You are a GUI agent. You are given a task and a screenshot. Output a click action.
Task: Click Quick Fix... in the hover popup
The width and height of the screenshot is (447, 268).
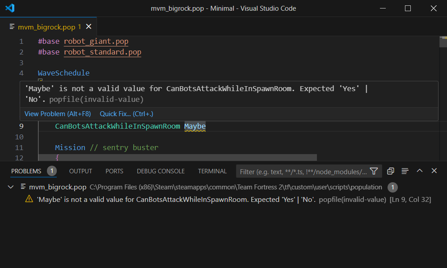(x=127, y=114)
